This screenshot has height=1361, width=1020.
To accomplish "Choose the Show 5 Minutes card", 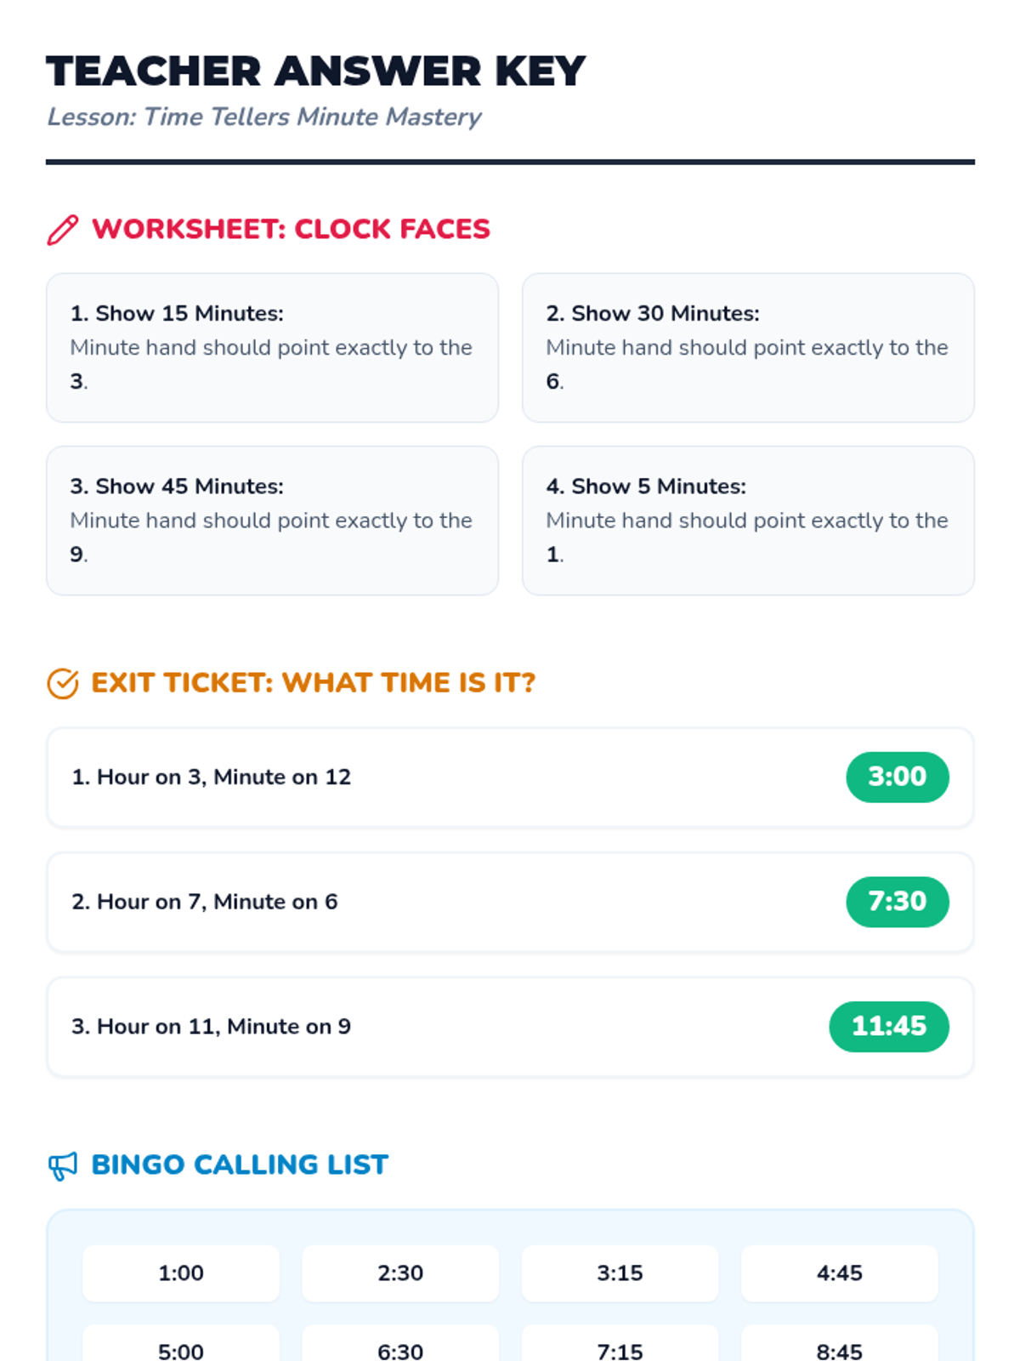I will point(748,521).
